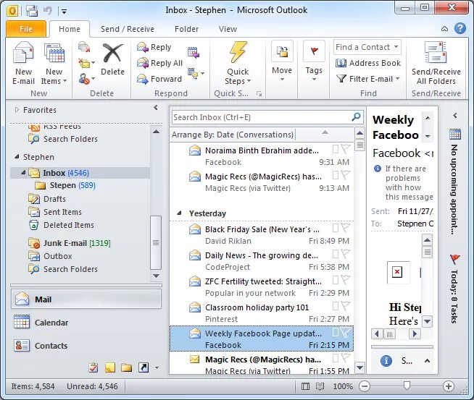The height and width of the screenshot is (400, 474).
Task: Switch to Reading view icon
Action: (320, 386)
